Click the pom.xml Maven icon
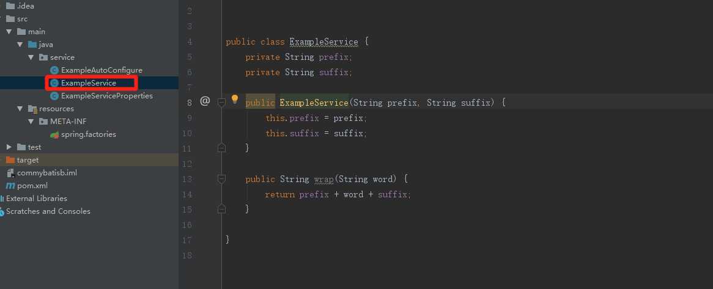713x289 pixels. 10,186
